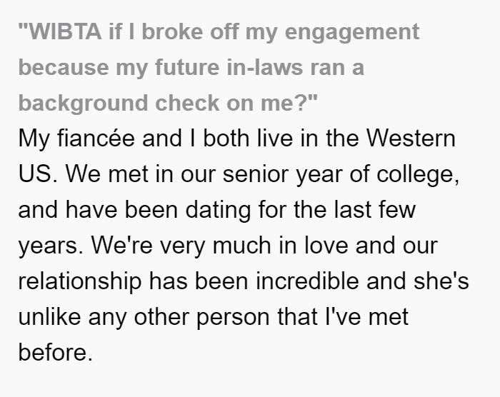The image size is (500, 397).
Task: Click the word "engagement" in the heading
Action: point(352,34)
